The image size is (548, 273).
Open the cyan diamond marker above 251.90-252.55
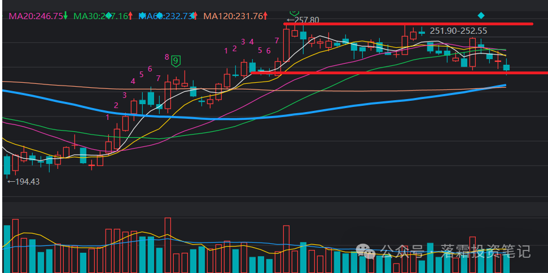click(481, 15)
